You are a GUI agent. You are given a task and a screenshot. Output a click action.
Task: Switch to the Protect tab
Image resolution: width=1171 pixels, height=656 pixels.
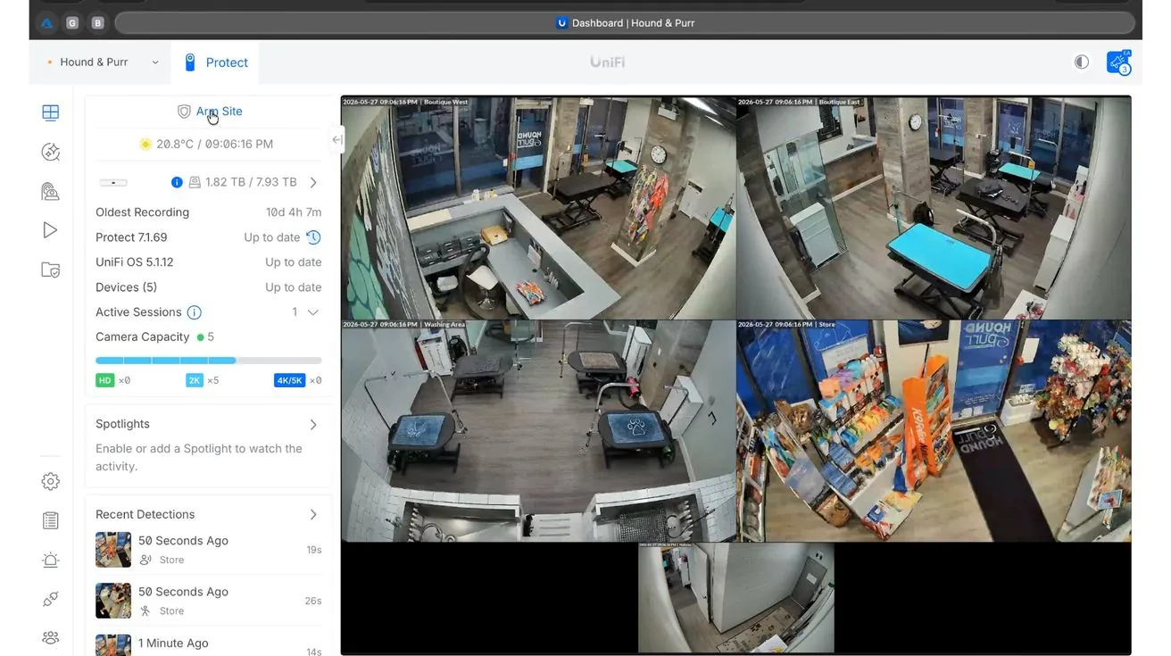tap(215, 62)
